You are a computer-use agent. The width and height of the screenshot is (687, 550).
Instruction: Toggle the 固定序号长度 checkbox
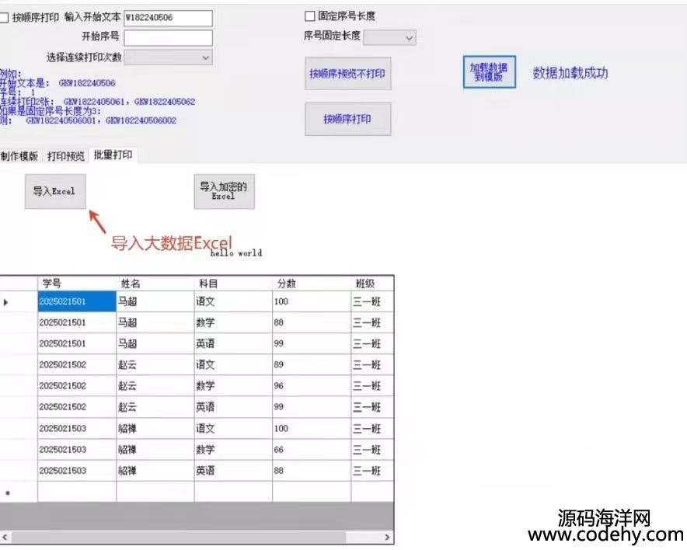[x=310, y=16]
